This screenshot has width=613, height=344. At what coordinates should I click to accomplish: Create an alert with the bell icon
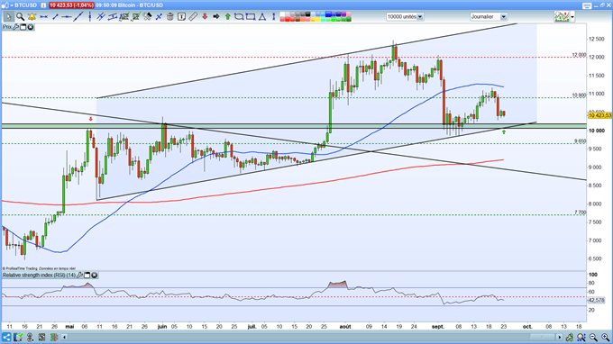(x=32, y=17)
